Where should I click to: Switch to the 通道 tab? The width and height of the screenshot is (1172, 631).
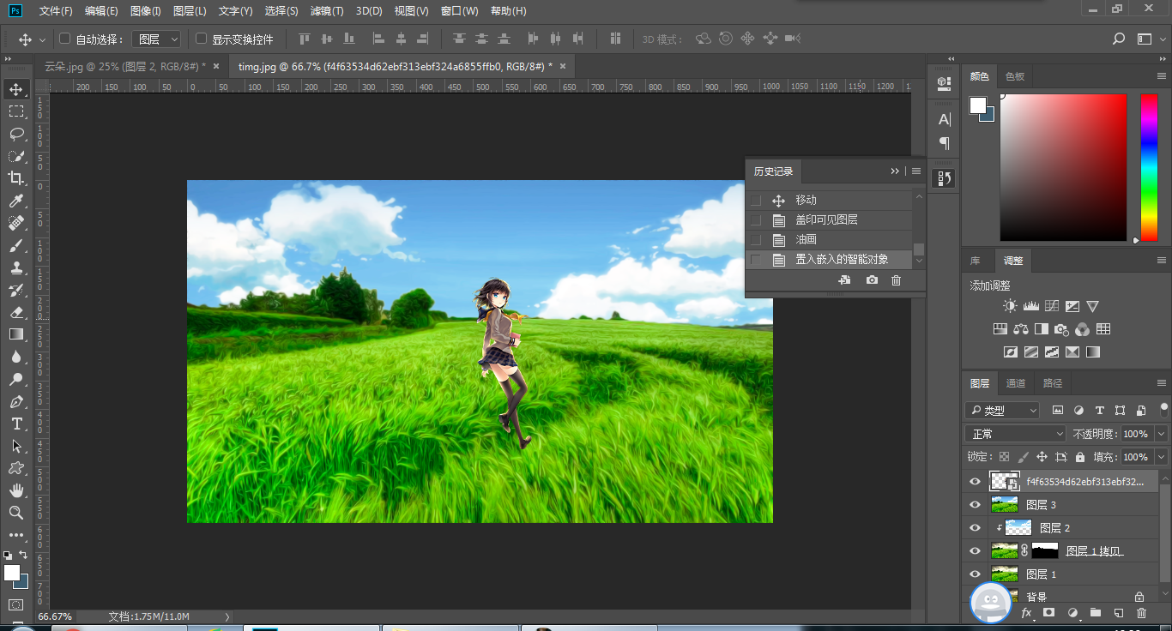tap(1015, 383)
